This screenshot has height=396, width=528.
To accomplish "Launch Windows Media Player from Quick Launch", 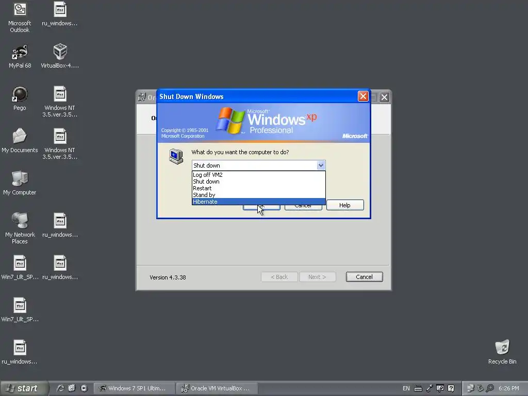I will coord(84,388).
